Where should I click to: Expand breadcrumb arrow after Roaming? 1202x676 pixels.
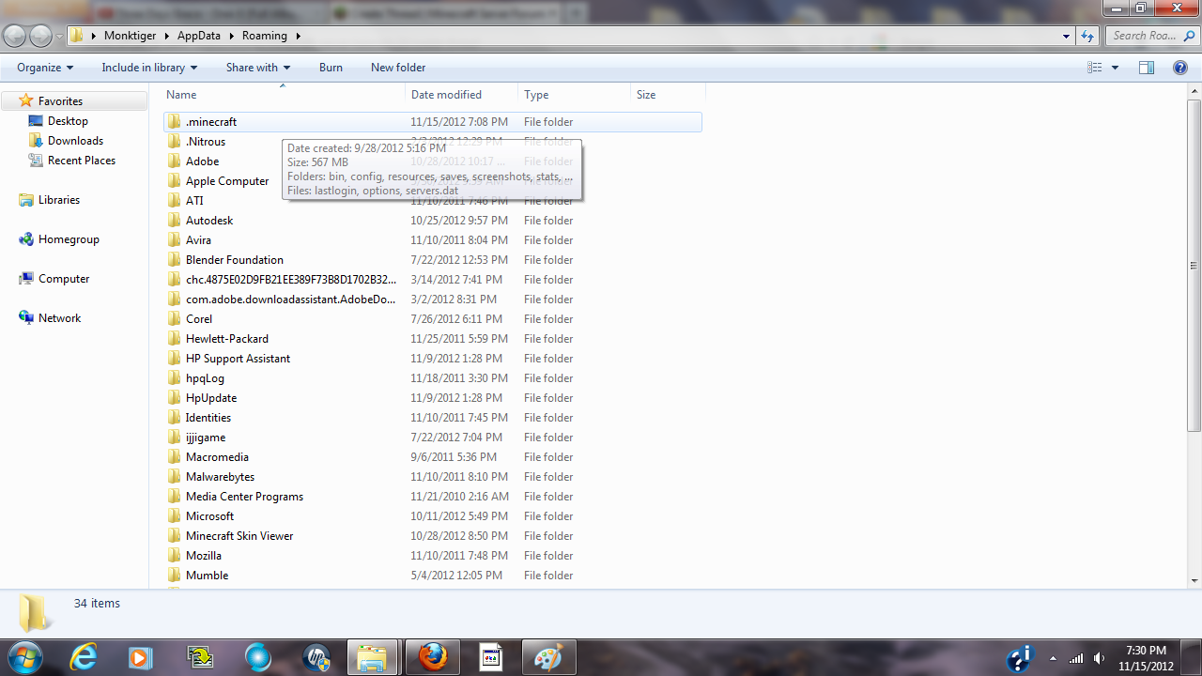298,36
